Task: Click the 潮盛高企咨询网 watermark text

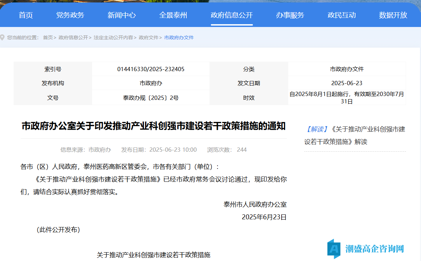Action: coord(375,249)
